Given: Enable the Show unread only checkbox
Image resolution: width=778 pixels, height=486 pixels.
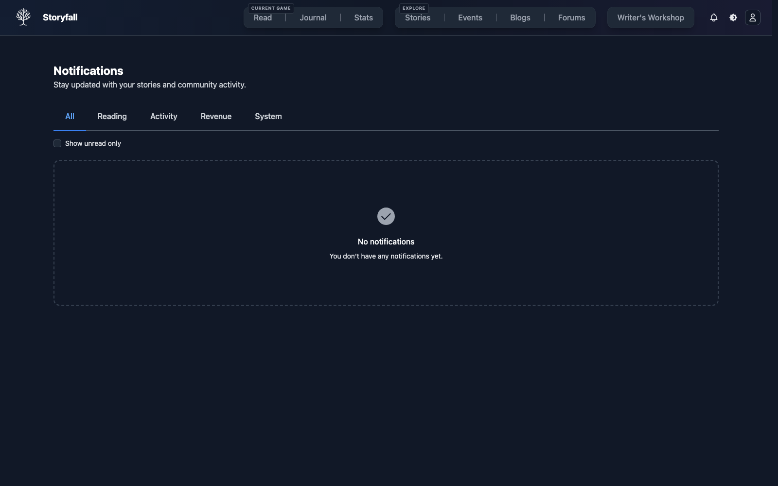Looking at the screenshot, I should click(x=57, y=143).
